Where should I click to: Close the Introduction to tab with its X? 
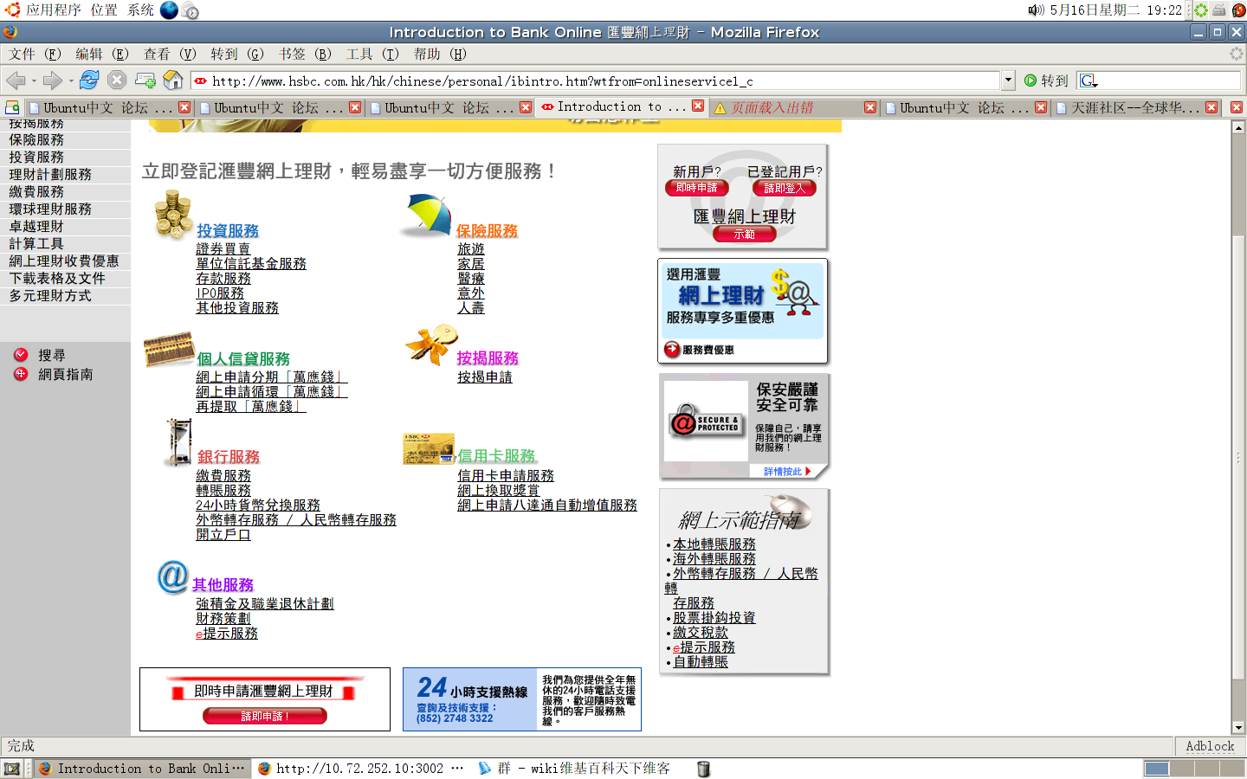point(698,106)
